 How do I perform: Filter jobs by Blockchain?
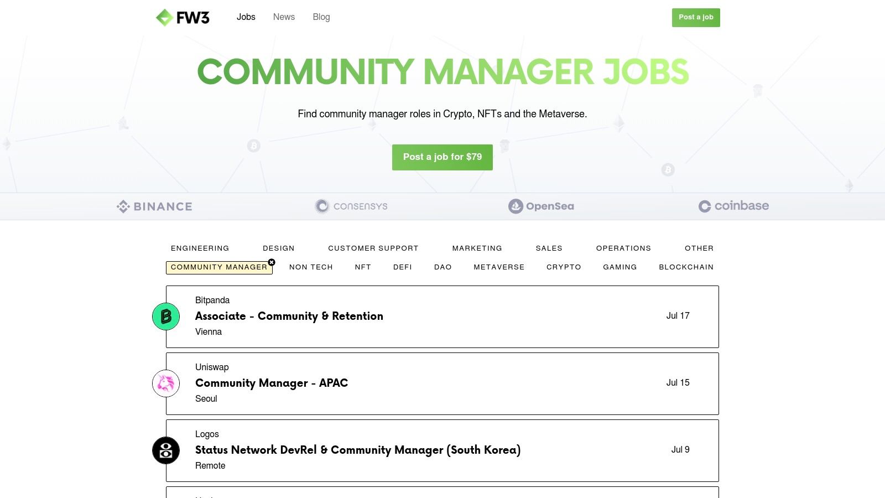(686, 267)
